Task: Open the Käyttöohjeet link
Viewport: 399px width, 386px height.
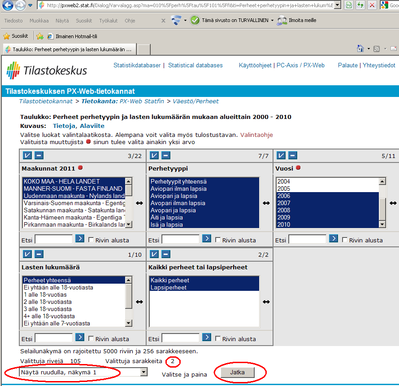Action: point(255,65)
